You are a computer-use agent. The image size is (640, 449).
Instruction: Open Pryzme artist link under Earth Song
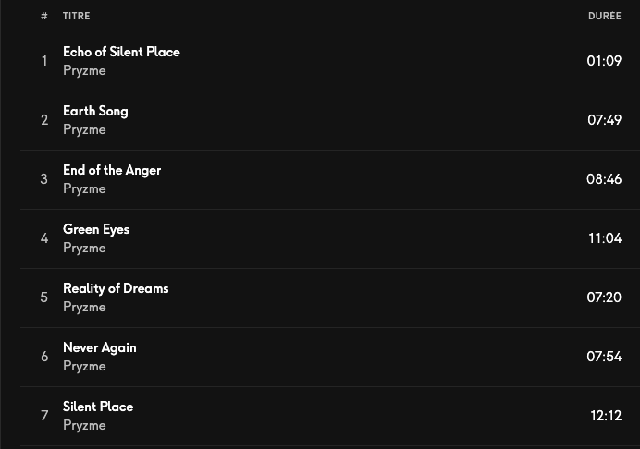[x=84, y=130]
